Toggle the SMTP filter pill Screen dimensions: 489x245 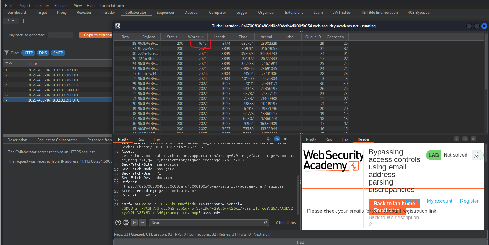[58, 53]
